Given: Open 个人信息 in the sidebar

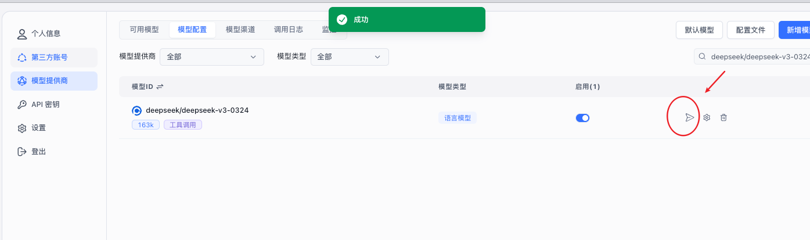Looking at the screenshot, I should (x=54, y=34).
